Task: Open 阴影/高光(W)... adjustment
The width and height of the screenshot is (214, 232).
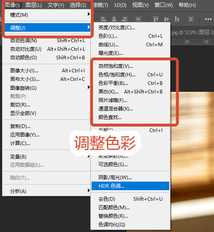Action: [x=131, y=177]
